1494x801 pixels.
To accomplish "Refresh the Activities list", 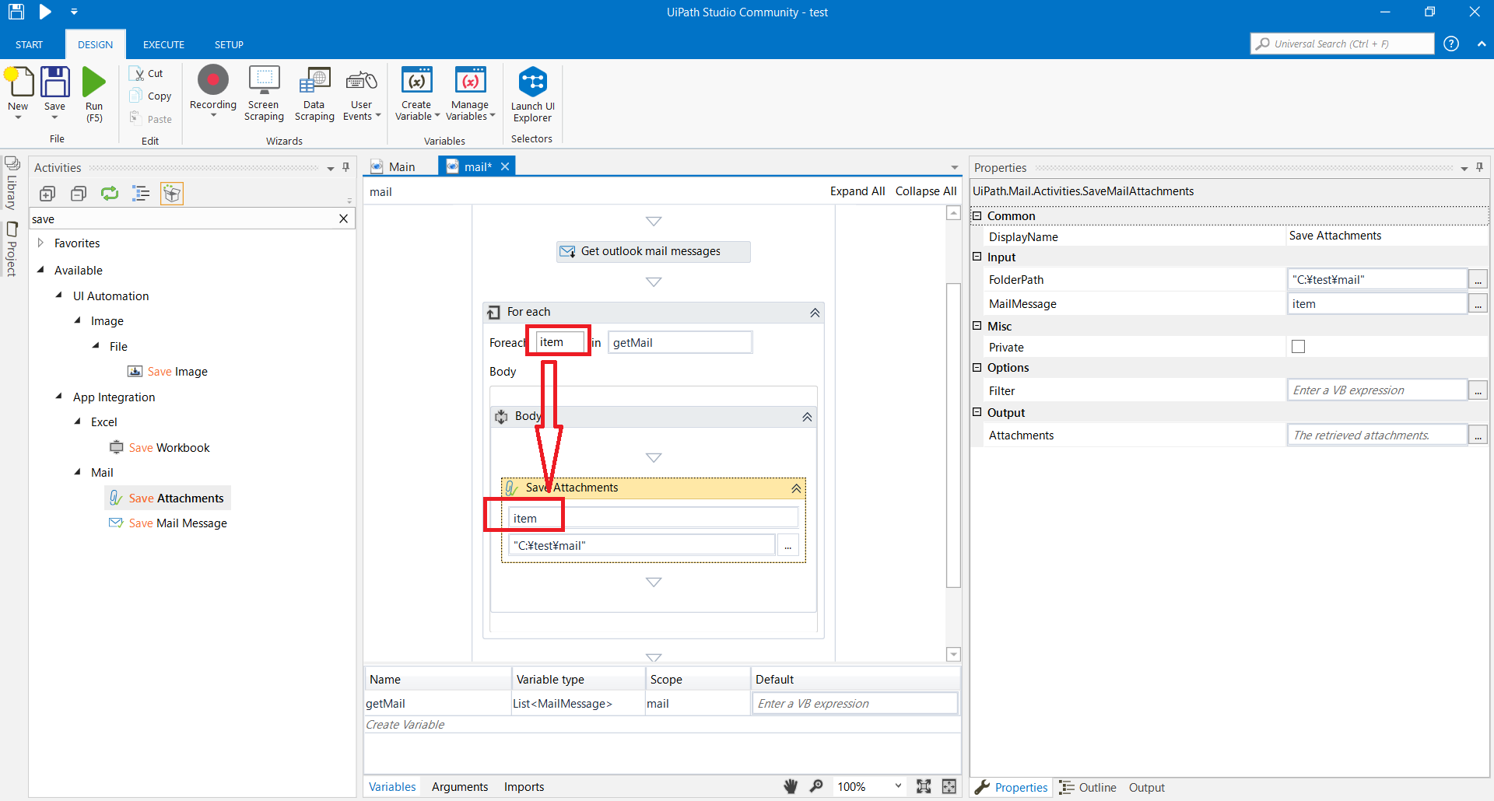I will [x=110, y=194].
